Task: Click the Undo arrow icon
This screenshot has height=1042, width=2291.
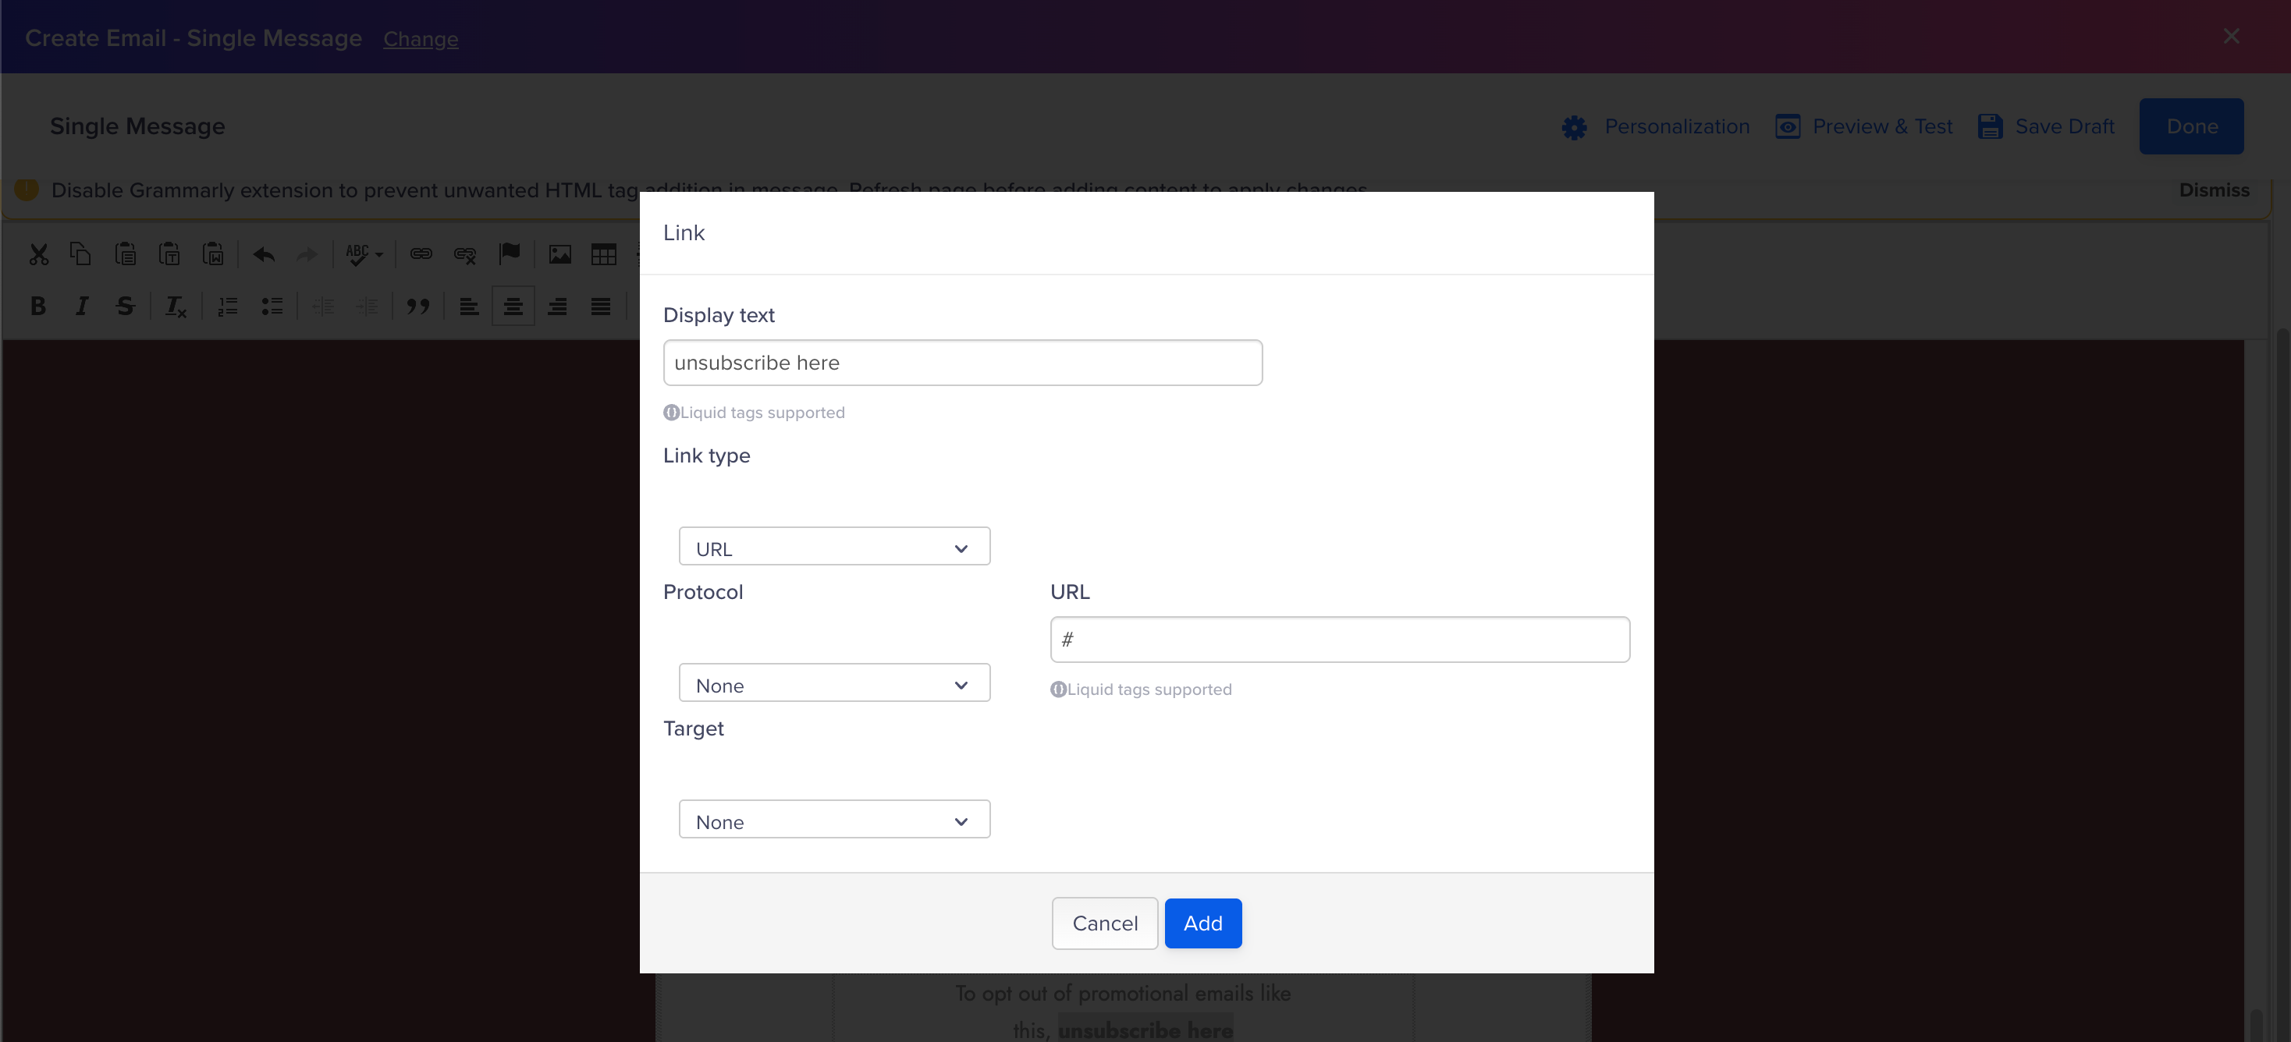Action: point(263,254)
